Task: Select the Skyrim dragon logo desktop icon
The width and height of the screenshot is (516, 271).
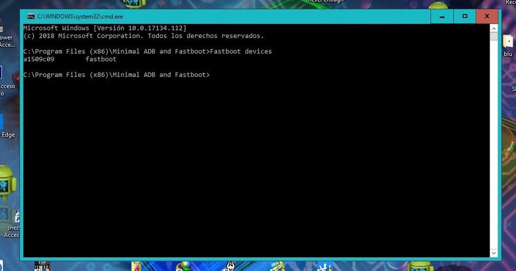Action: click(230, 266)
